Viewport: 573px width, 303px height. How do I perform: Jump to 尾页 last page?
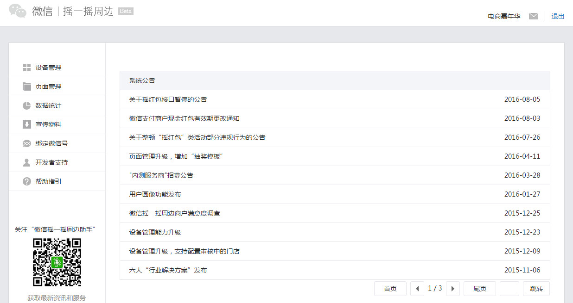[x=479, y=288]
